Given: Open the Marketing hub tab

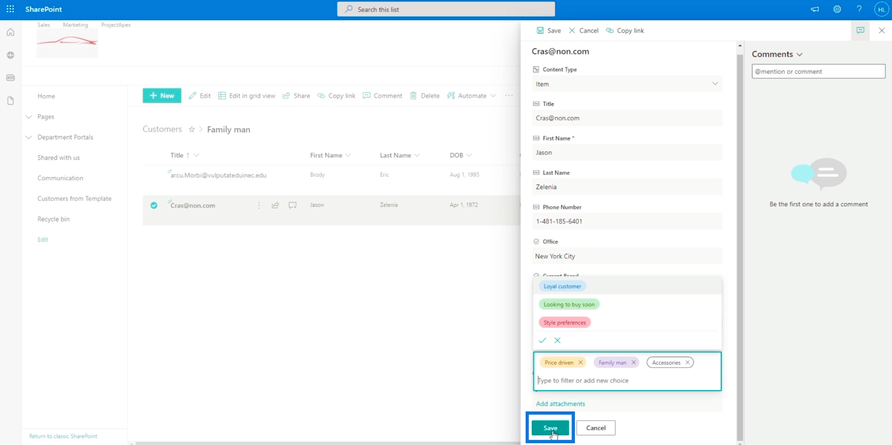Looking at the screenshot, I should pyautogui.click(x=75, y=25).
